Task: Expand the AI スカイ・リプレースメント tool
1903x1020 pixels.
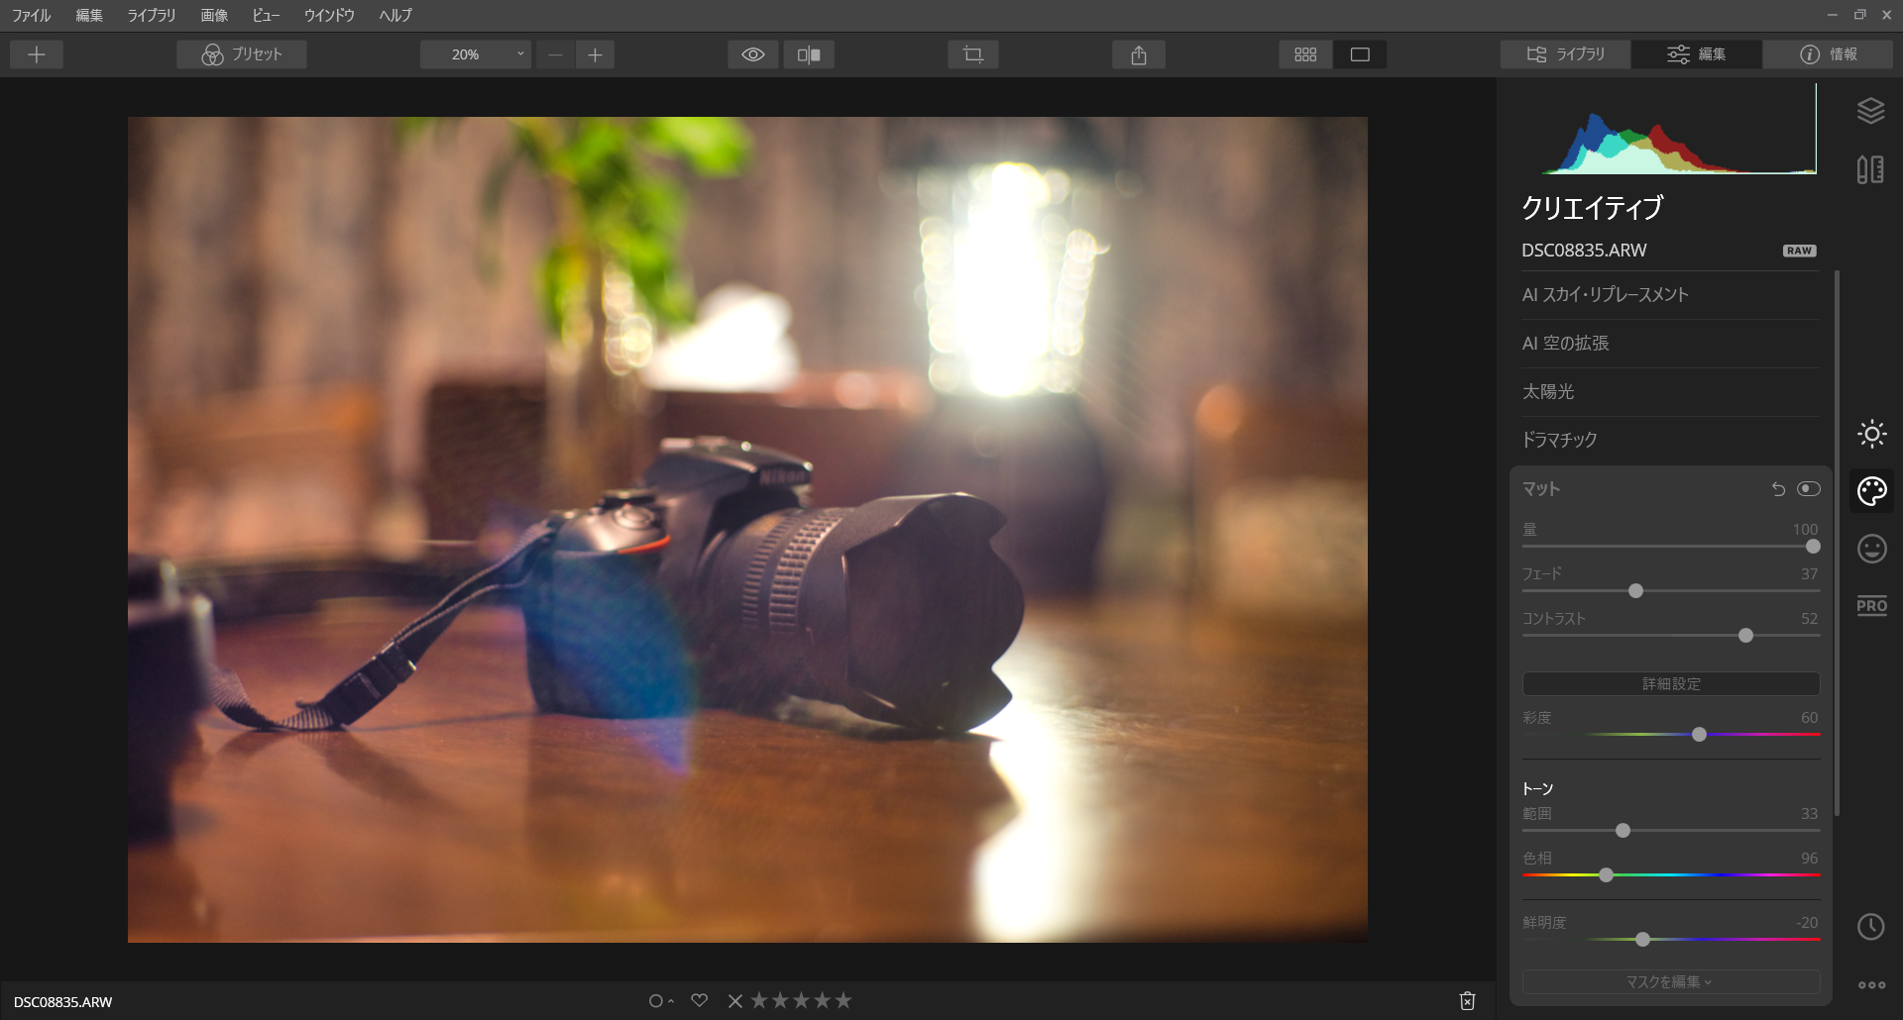Action: point(1605,295)
